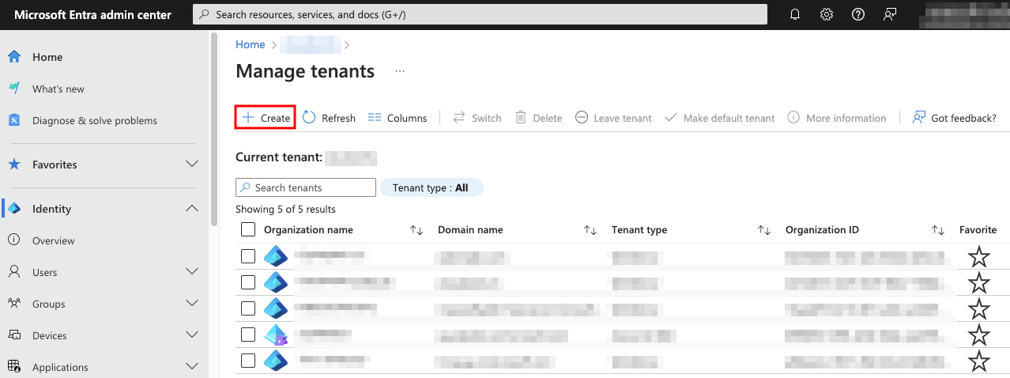Open the notifications bell icon
The image size is (1010, 378).
pos(795,14)
